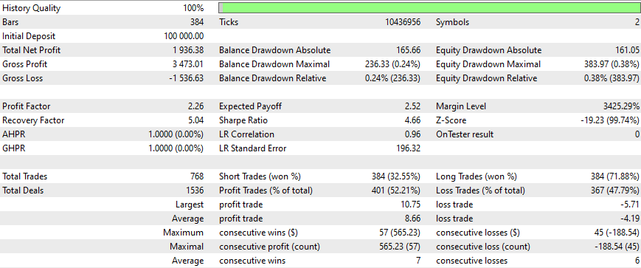This screenshot has width=641, height=268.
Task: Select the Short Trades (won %) label
Action: [260, 176]
